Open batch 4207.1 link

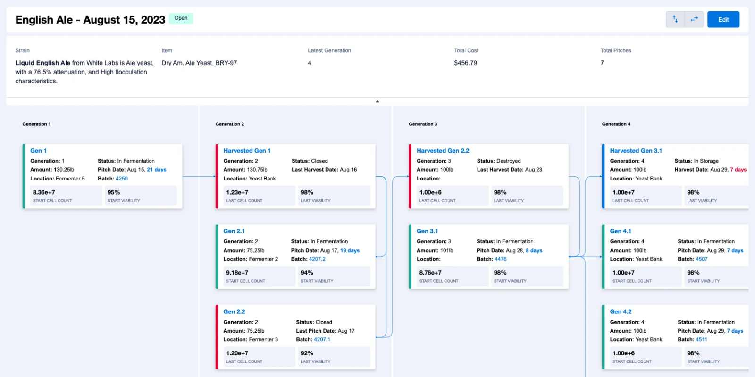tap(322, 340)
